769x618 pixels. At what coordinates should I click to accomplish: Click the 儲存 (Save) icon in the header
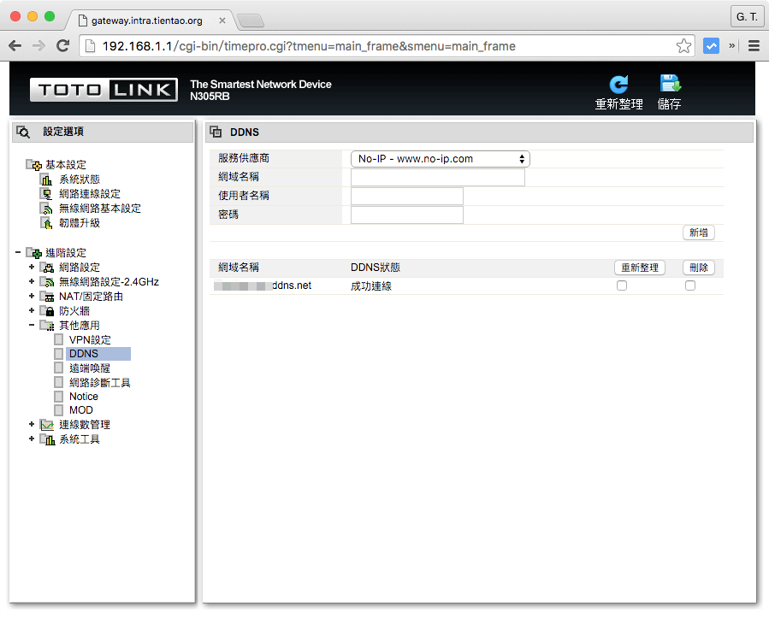pyautogui.click(x=670, y=82)
